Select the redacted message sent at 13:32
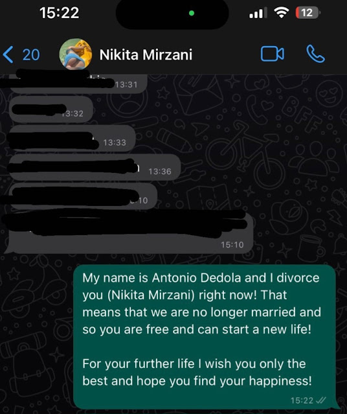 tap(51, 109)
